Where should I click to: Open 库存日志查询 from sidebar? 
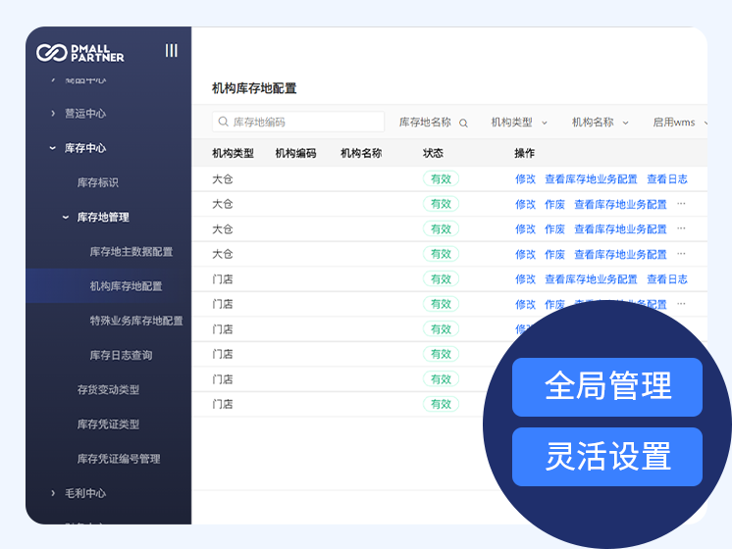pyautogui.click(x=121, y=355)
